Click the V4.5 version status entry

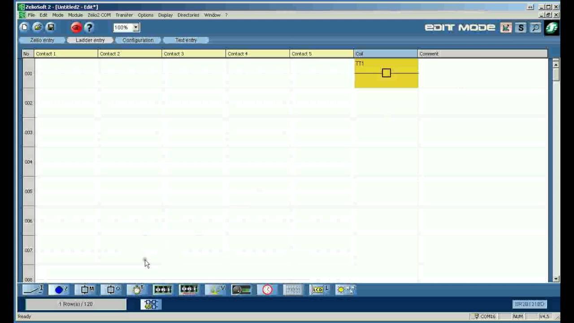point(544,316)
